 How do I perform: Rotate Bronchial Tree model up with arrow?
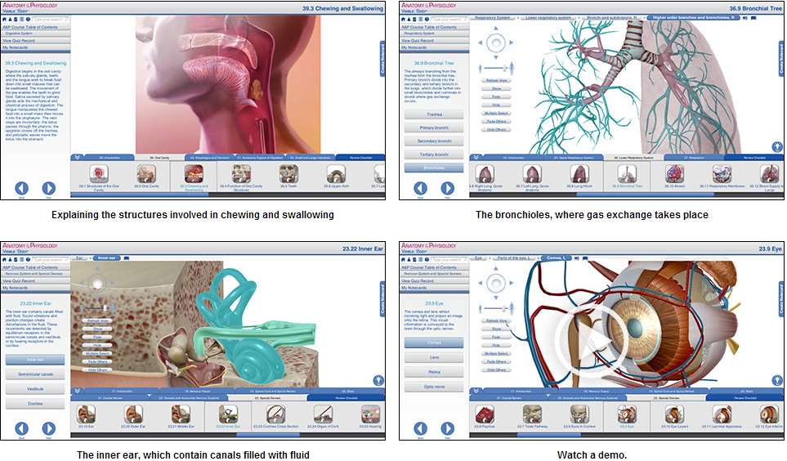(x=496, y=29)
